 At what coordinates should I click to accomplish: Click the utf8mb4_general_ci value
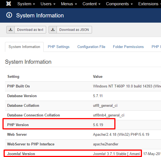[x=109, y=115]
